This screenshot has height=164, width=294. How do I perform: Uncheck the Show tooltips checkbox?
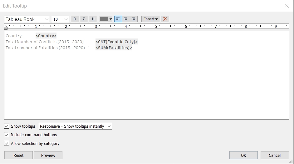point(7,126)
